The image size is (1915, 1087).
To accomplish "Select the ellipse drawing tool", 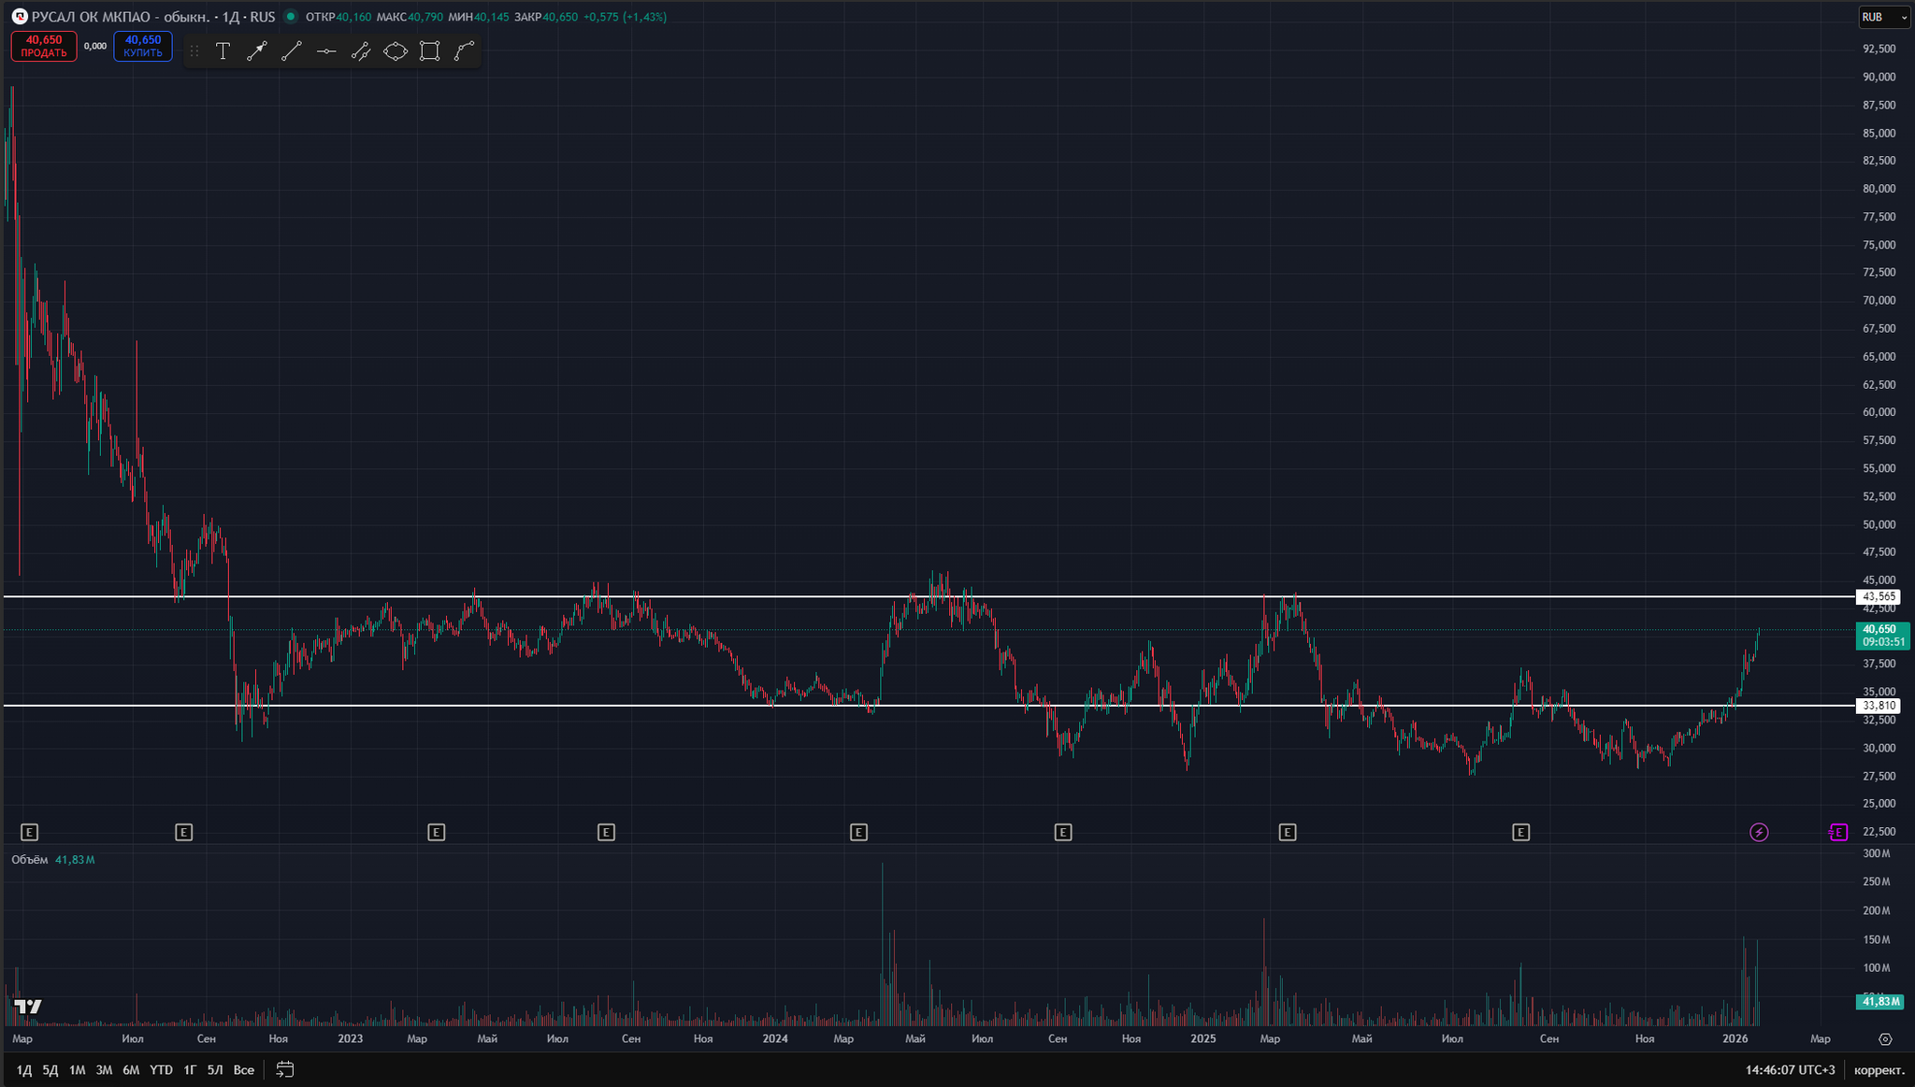I will pos(396,51).
